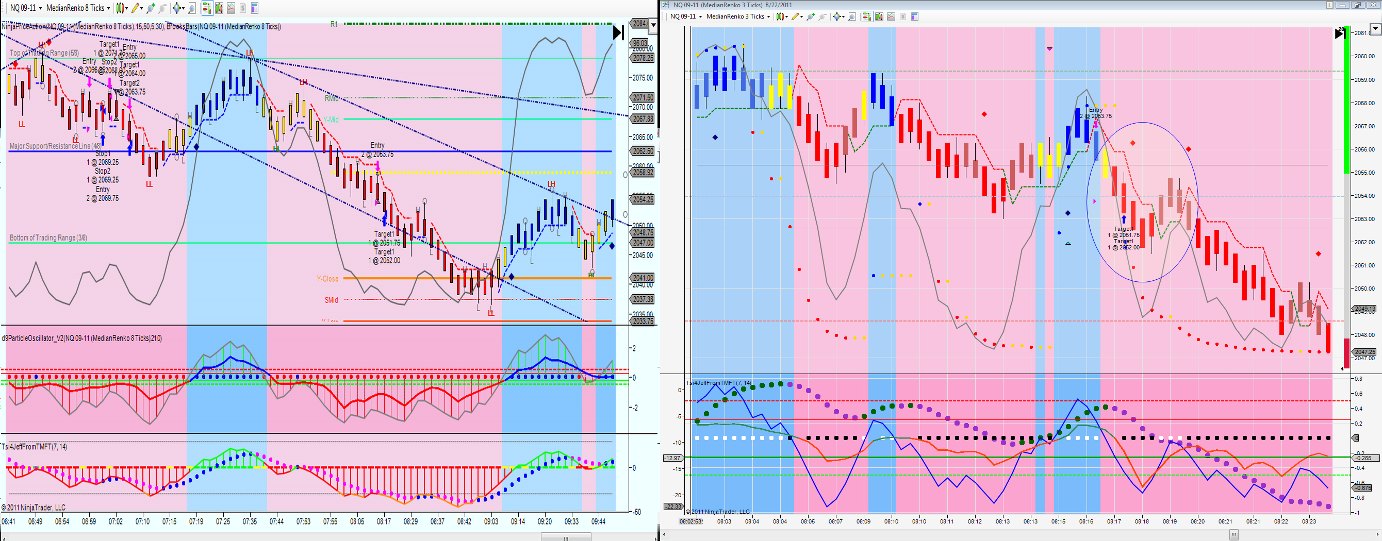Viewport: 1382px width, 541px height.
Task: Click the green R1 level label
Action: tap(334, 24)
